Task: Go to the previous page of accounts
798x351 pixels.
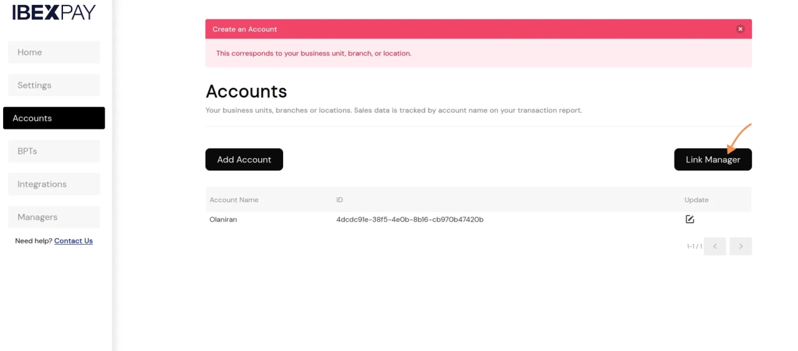Action: 714,246
